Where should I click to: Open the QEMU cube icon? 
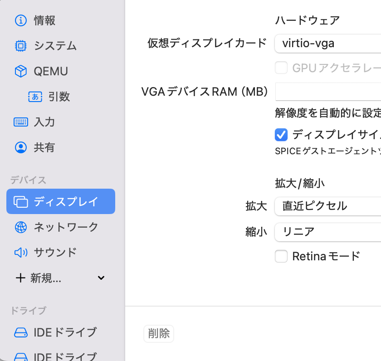(x=21, y=71)
